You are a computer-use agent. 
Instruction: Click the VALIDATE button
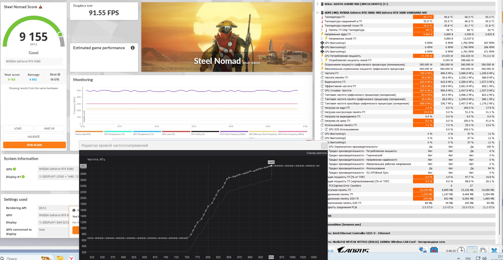click(x=34, y=137)
